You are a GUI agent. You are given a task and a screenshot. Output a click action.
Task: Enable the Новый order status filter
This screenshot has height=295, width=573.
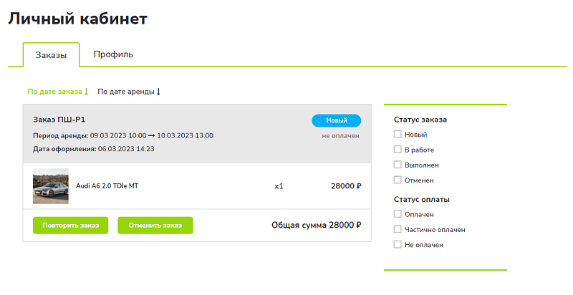tap(398, 135)
